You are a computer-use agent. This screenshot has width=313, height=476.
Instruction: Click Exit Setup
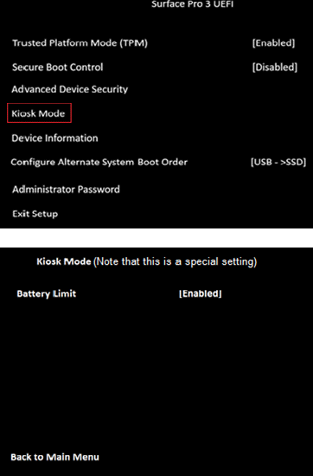pyautogui.click(x=35, y=214)
